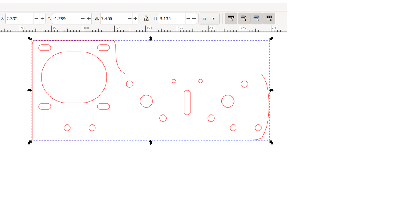Increase Y value with plus button
The width and height of the screenshot is (395, 222).
point(89,18)
